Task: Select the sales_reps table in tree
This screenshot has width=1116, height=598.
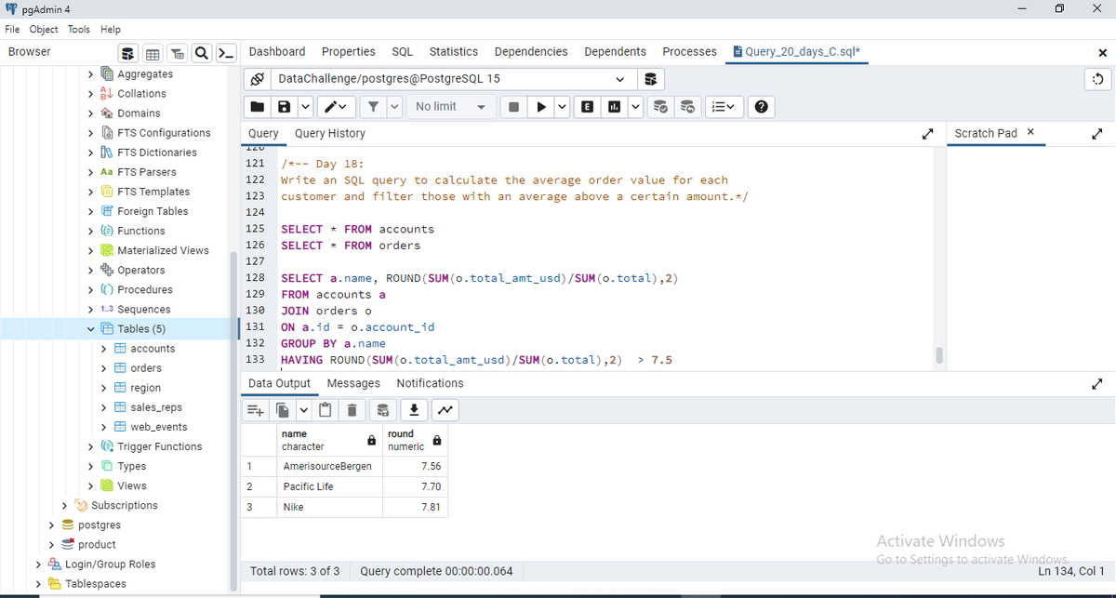Action: click(x=156, y=407)
